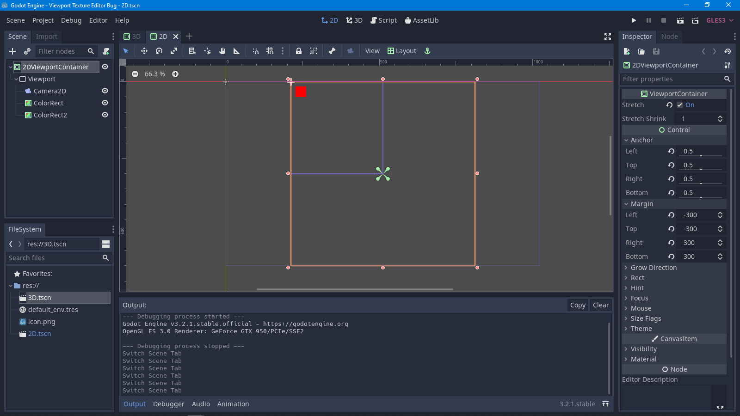Hide the ColorRect2 node with its eye icon

point(105,115)
